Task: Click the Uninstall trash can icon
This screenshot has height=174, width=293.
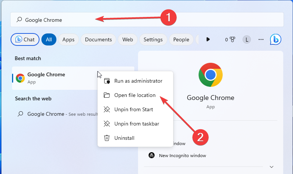Action: 107,138
